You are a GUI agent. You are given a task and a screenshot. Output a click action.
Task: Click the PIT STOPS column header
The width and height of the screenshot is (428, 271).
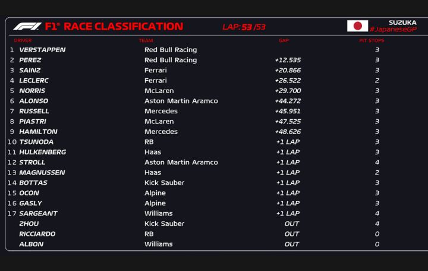click(372, 40)
